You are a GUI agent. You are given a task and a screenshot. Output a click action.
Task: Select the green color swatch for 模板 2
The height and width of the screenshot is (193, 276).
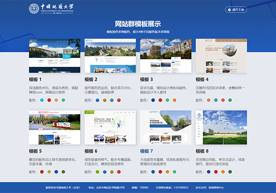pyautogui.click(x=112, y=100)
